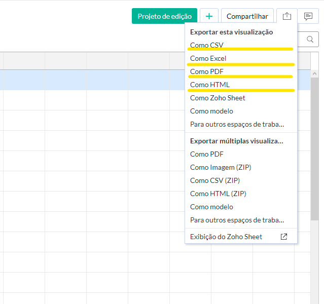Click the scrollbar up arrow
This screenshot has height=304, width=324.
[314, 73]
